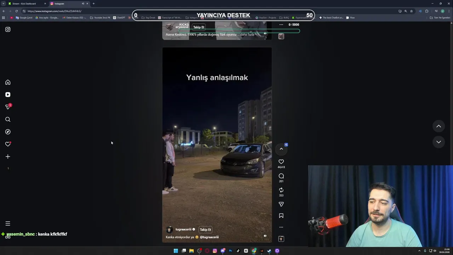Open the tab search dropdown arrow
Image resolution: width=453 pixels, height=255 pixels.
(3, 4)
